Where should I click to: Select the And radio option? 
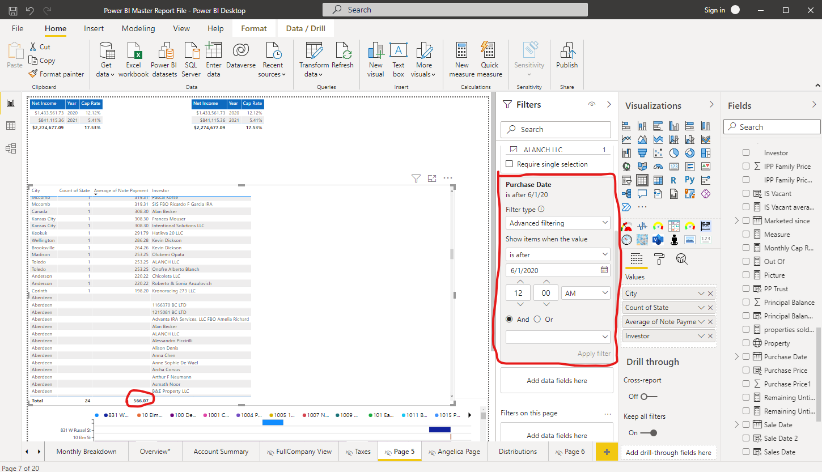pyautogui.click(x=509, y=320)
